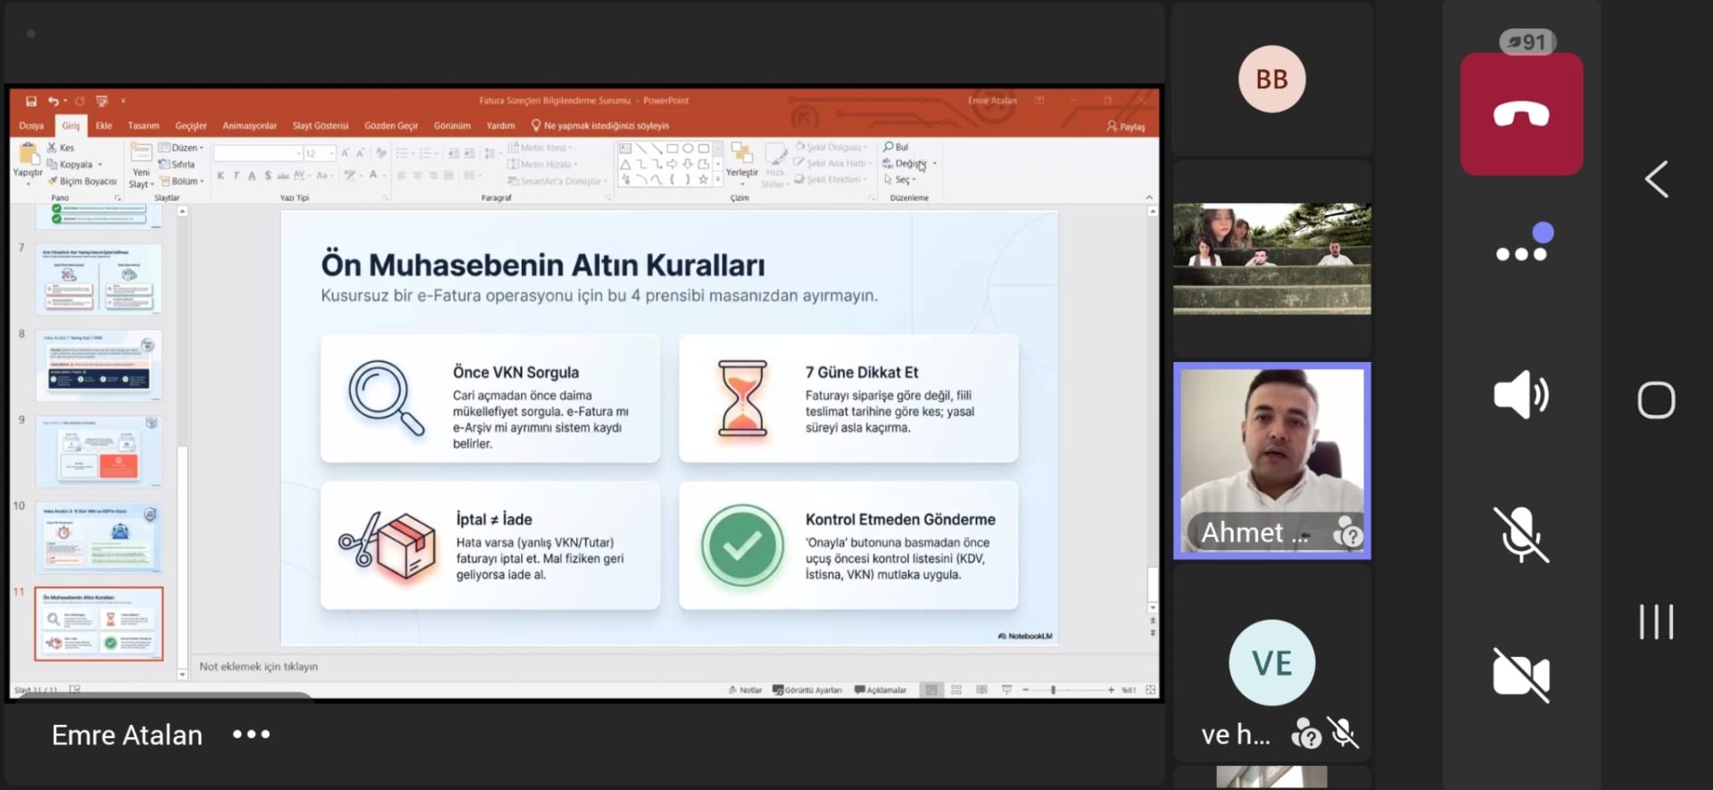Toggle the speaker audio button

coord(1521,394)
